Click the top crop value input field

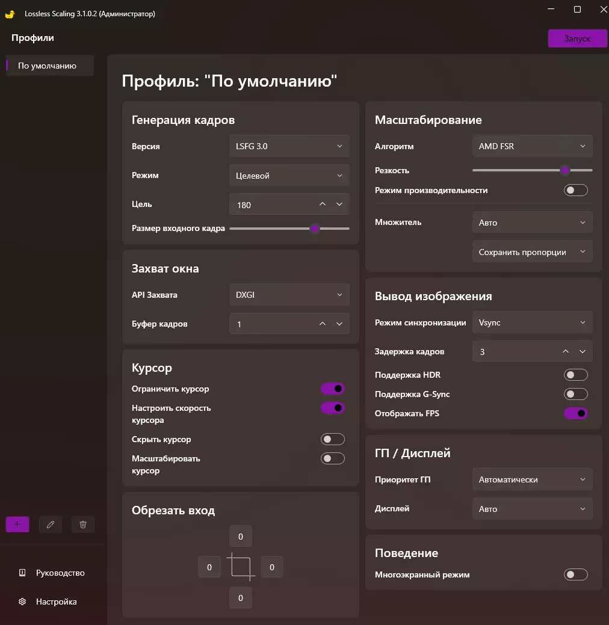tap(241, 537)
